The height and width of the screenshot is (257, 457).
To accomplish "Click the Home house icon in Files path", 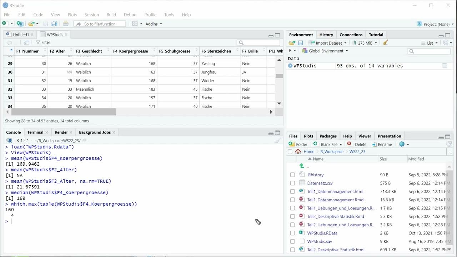I will [298, 152].
